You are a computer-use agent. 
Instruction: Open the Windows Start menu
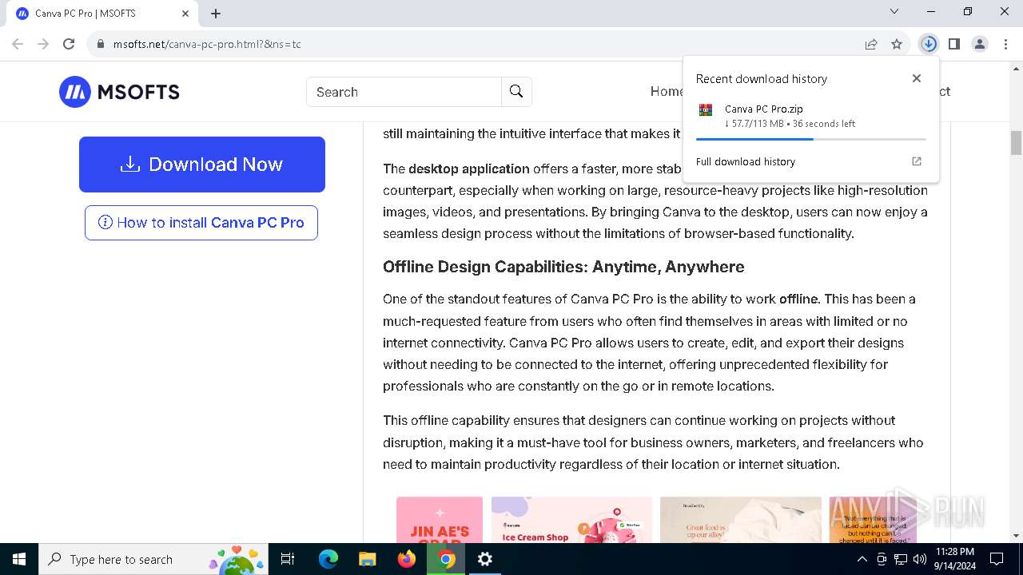pyautogui.click(x=19, y=559)
